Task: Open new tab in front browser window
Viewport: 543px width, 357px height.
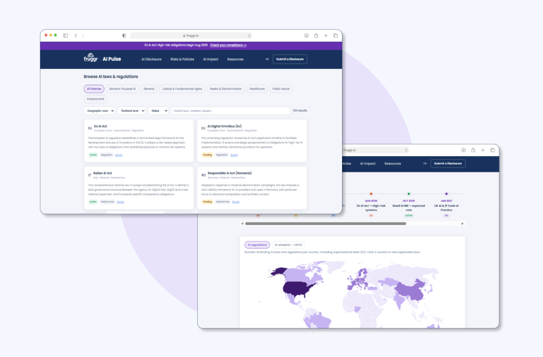Action: (326, 35)
